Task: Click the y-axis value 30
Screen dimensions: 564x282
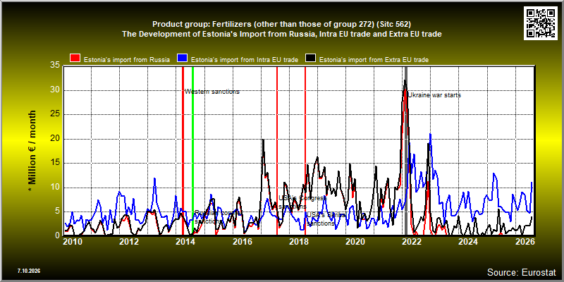Action: [x=55, y=90]
